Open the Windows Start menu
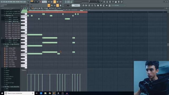 tap(2, 93)
